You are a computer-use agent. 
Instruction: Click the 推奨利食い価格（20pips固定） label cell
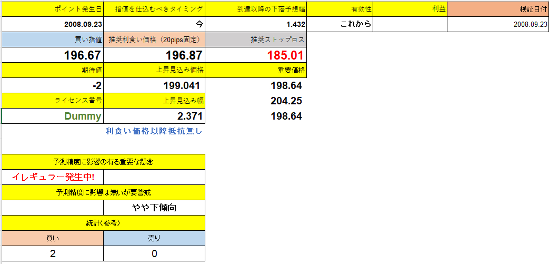pyautogui.click(x=154, y=40)
